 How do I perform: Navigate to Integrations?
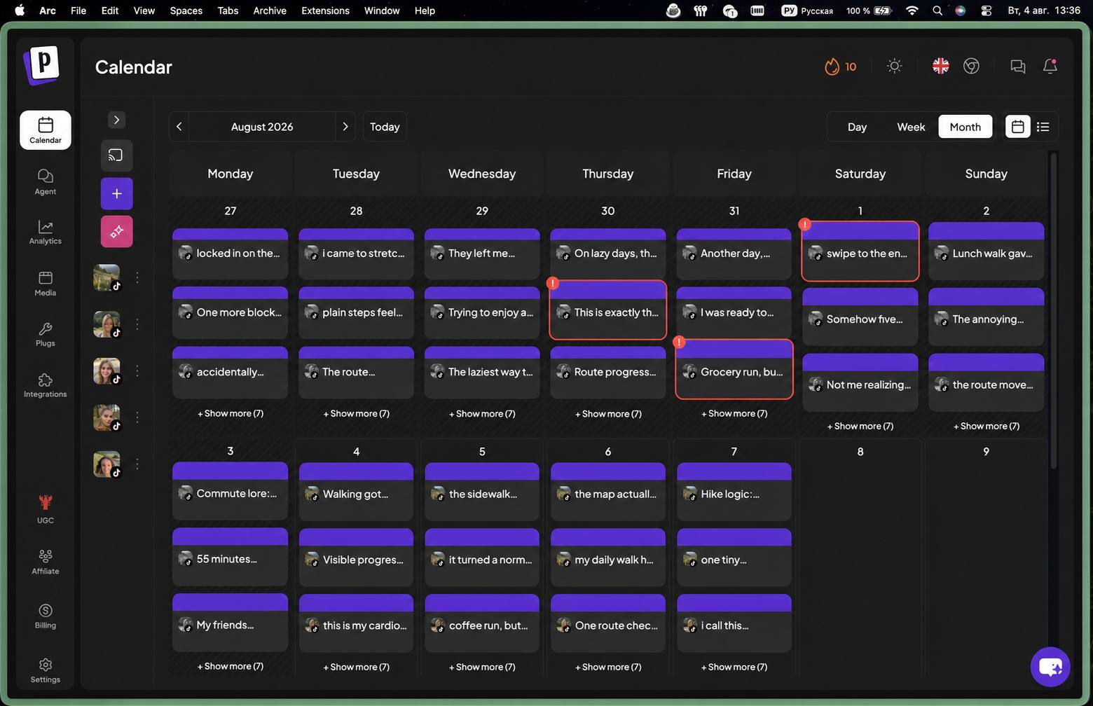point(45,385)
